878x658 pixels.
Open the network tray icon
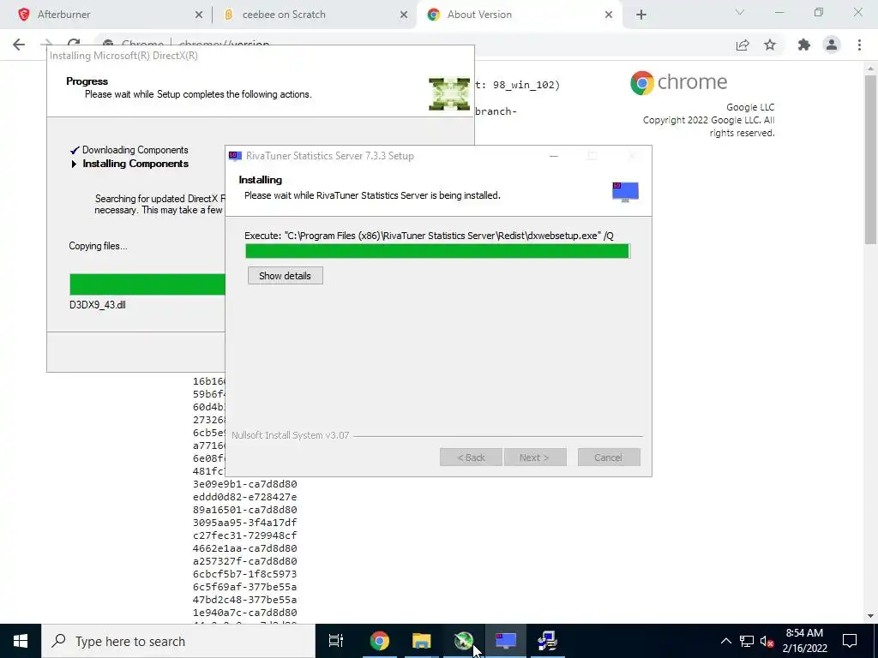click(x=747, y=641)
